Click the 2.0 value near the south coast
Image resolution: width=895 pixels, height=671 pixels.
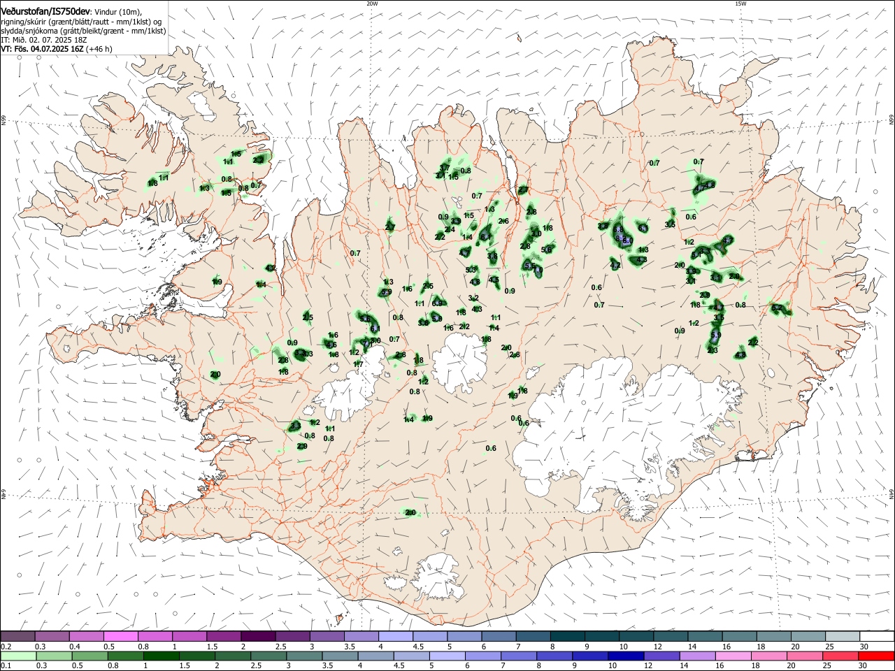pyautogui.click(x=410, y=513)
